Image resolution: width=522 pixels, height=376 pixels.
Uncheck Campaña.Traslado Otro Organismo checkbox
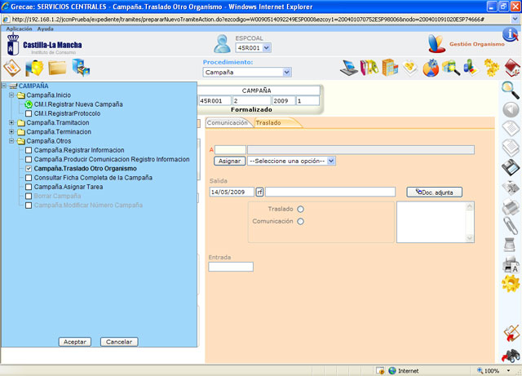pos(29,169)
